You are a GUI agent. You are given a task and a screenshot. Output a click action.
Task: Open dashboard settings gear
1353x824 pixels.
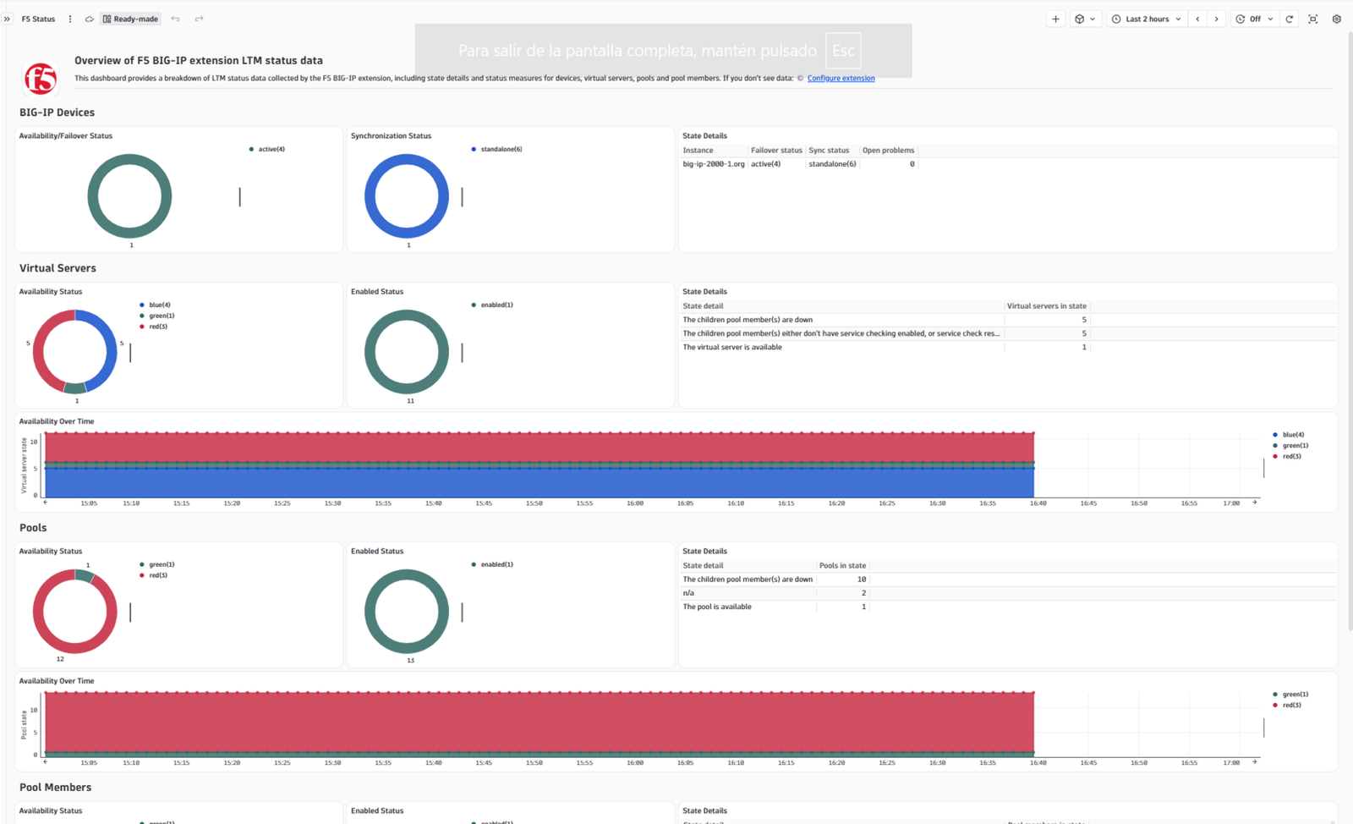(1337, 19)
